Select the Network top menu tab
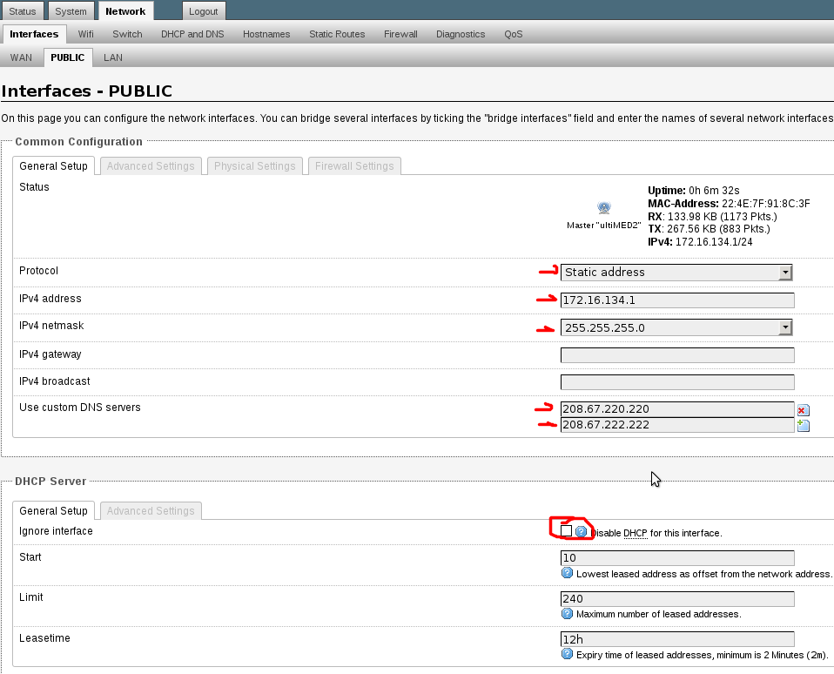The width and height of the screenshot is (834, 674). pyautogui.click(x=125, y=11)
